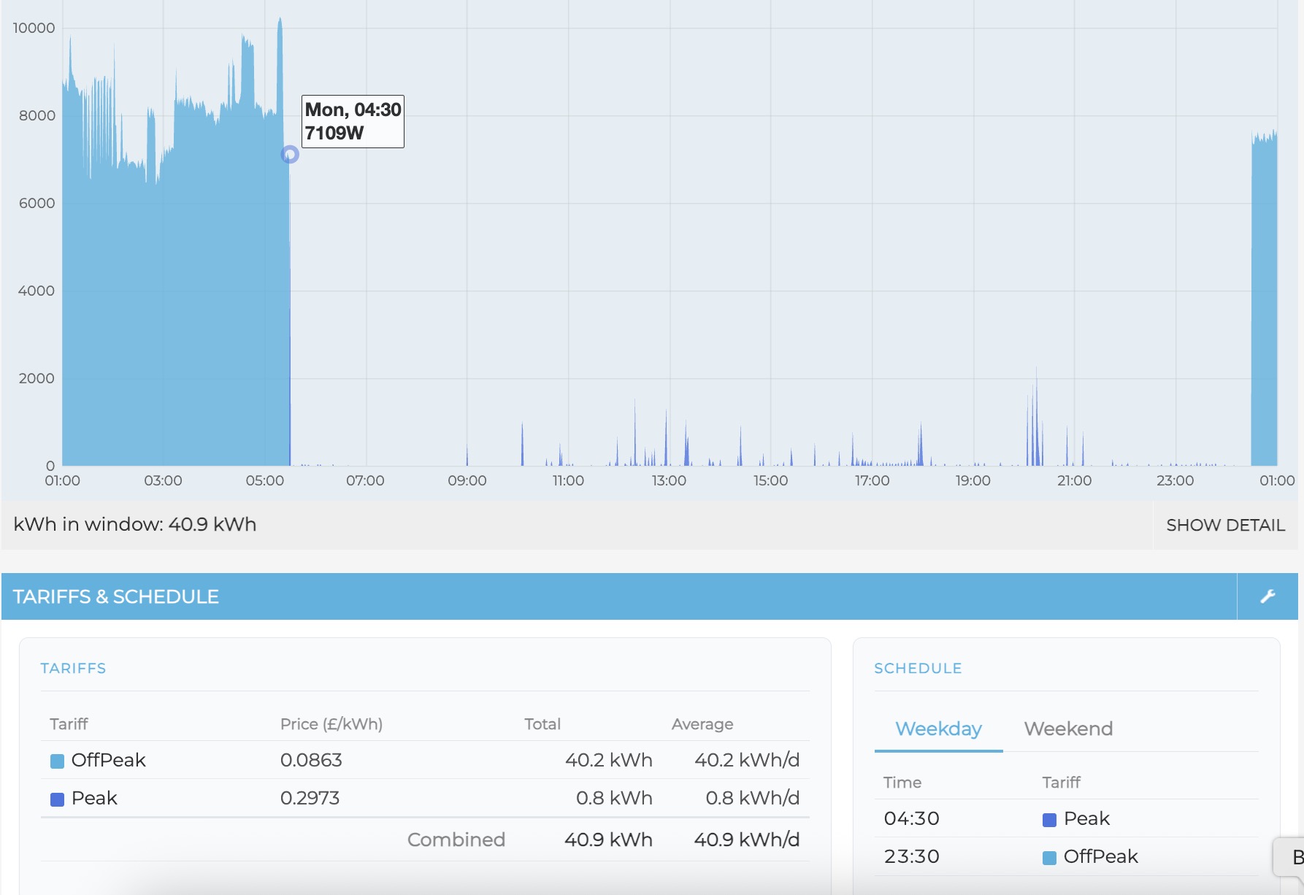This screenshot has height=895, width=1304.
Task: Click the late-night usage block near 01:00
Action: [x=1264, y=299]
